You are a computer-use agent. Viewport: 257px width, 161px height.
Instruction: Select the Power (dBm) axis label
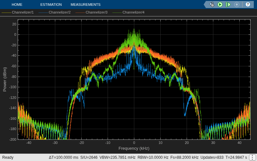click(x=5, y=79)
